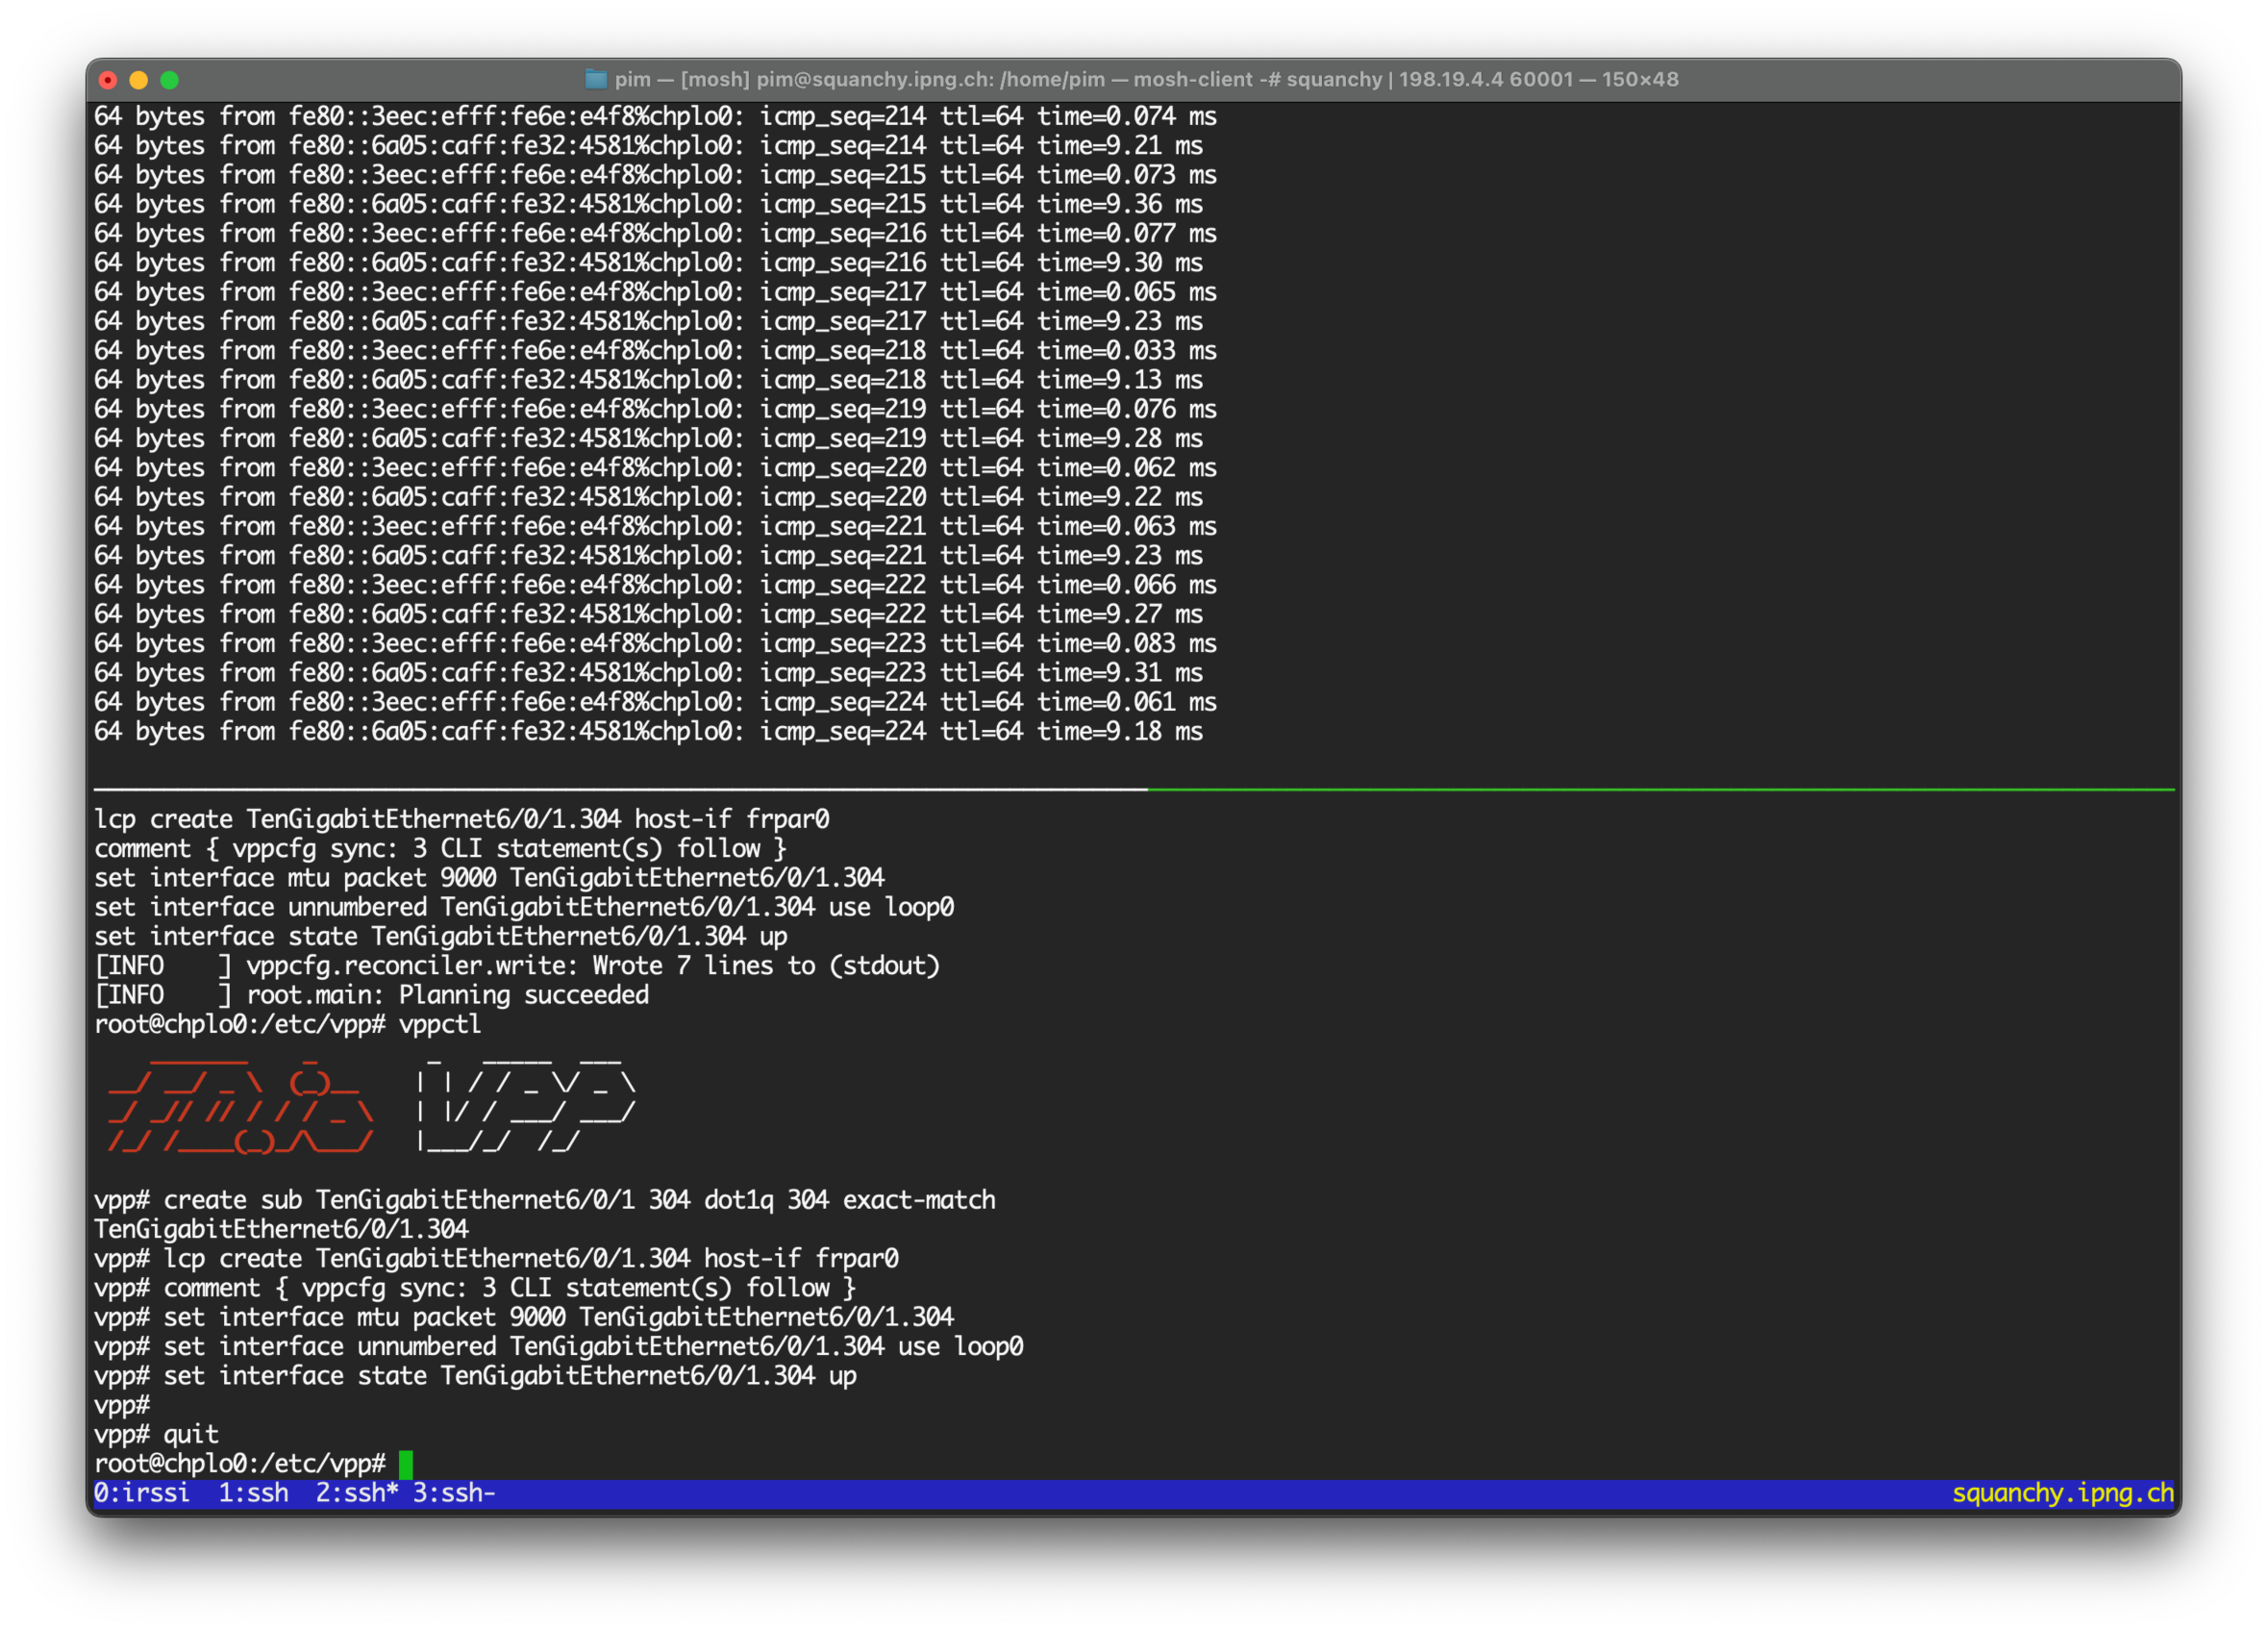
Task: Click the green cursor block at prompt
Action: click(406, 1464)
